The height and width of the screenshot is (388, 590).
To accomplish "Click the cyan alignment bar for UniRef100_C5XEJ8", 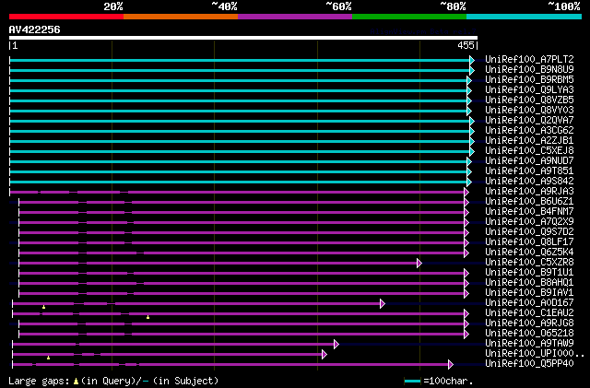I will [x=240, y=152].
